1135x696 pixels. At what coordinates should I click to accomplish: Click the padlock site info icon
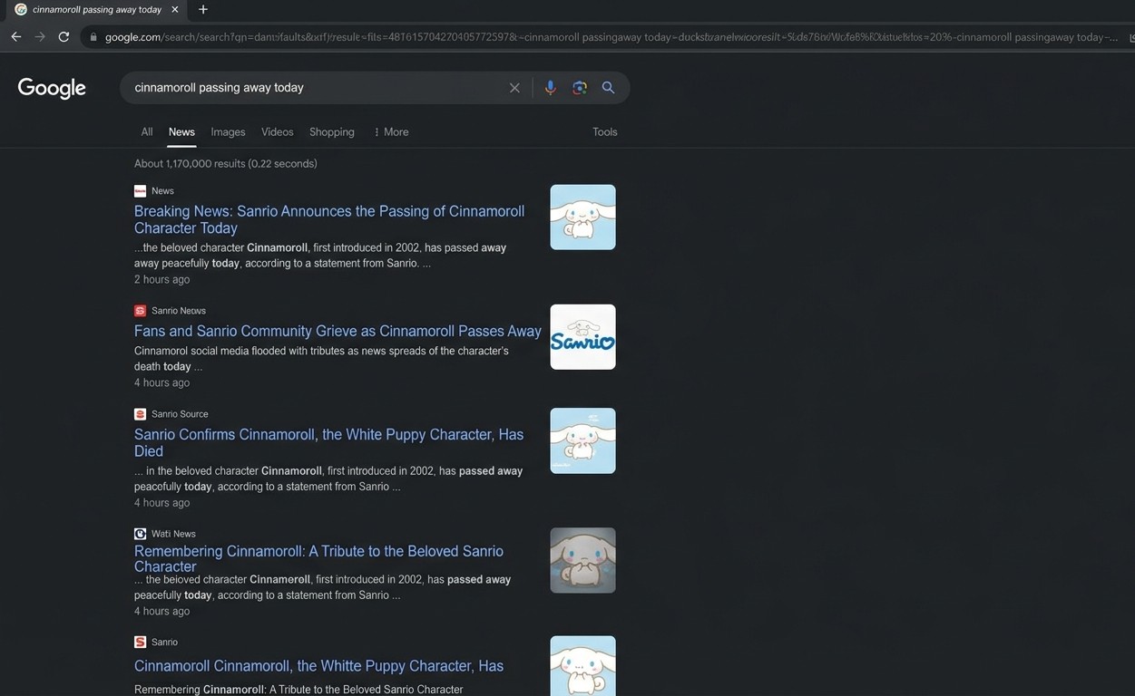click(93, 37)
